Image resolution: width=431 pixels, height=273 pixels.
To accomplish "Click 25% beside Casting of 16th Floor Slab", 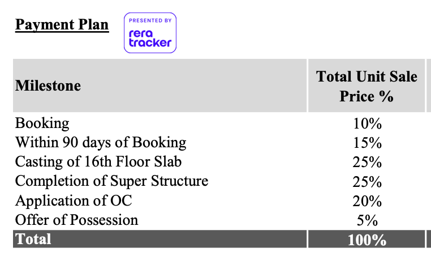I will 367,163.
